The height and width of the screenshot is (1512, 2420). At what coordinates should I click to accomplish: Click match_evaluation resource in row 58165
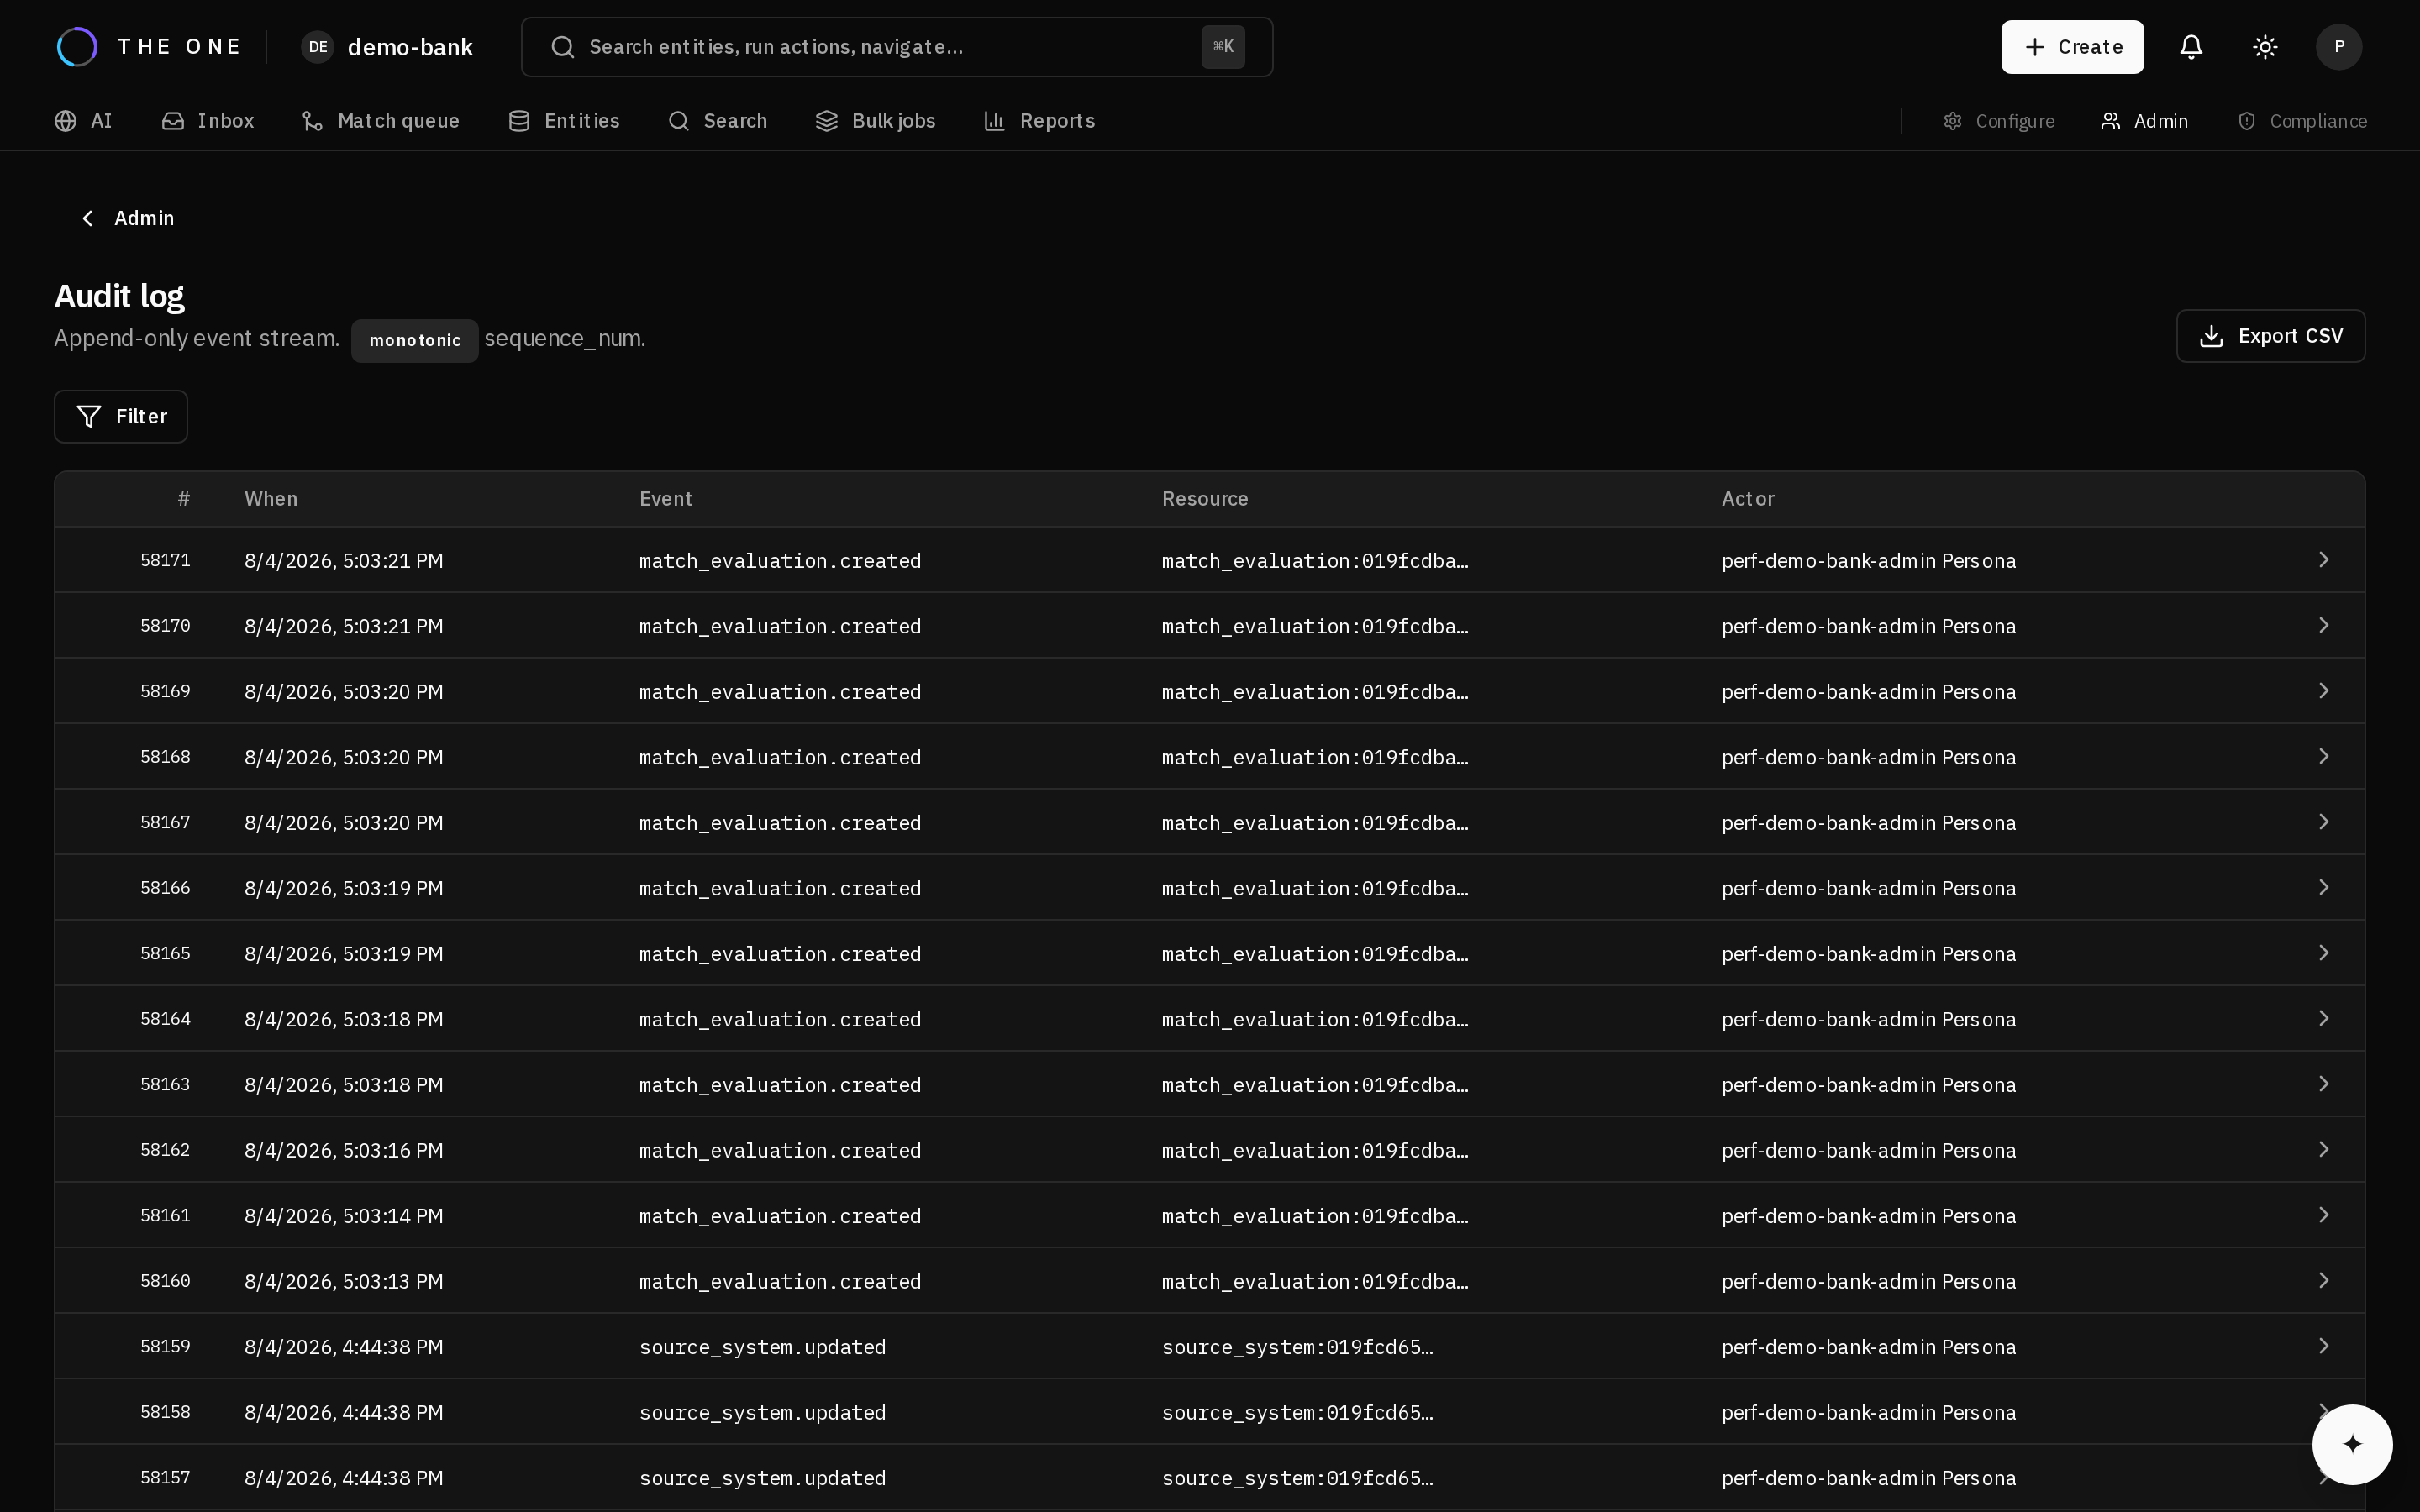(1315, 954)
